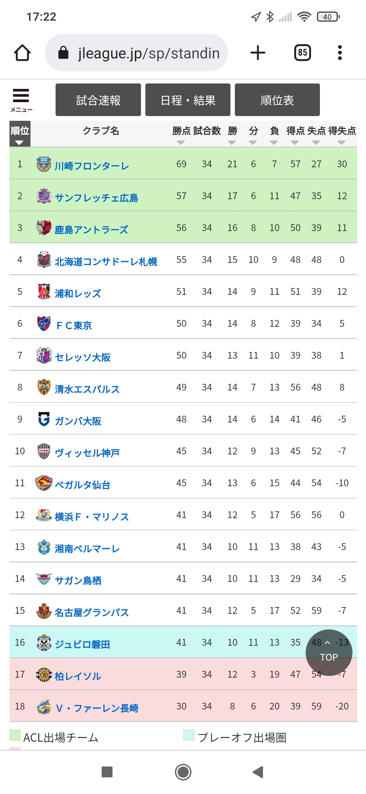Tap the round TOP scroll button
Image resolution: width=366 pixels, height=794 pixels.
329,653
